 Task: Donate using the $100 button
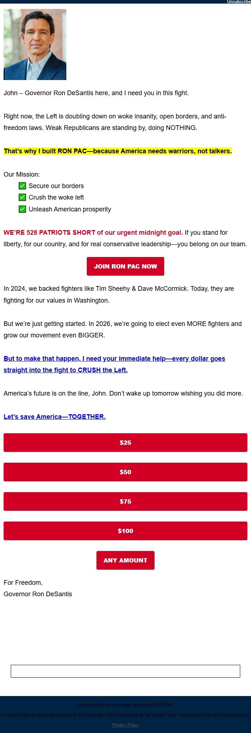[x=126, y=531]
